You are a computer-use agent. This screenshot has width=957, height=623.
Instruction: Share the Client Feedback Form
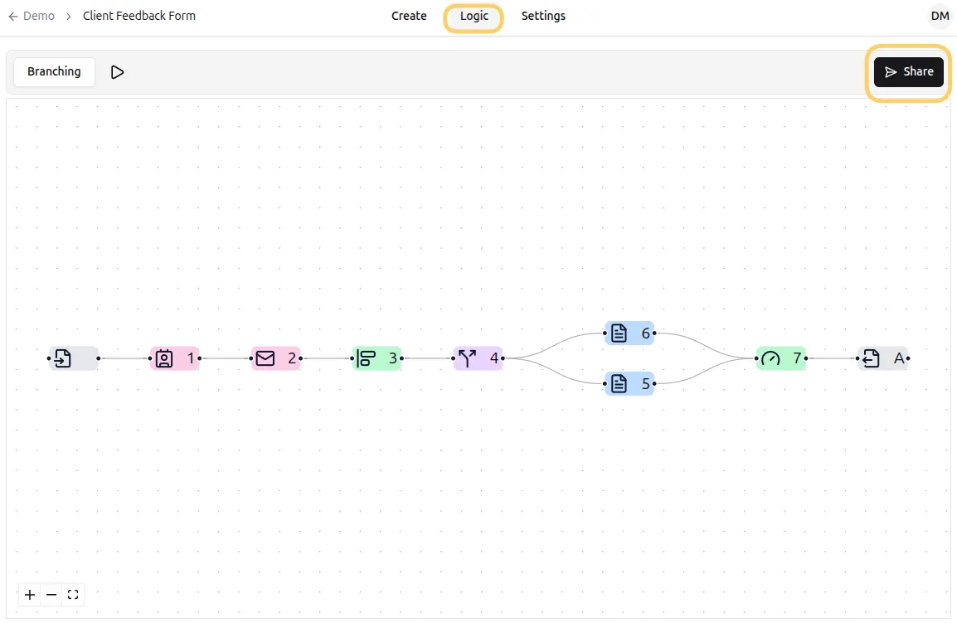click(908, 72)
